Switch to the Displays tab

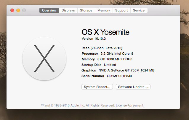tap(68, 10)
